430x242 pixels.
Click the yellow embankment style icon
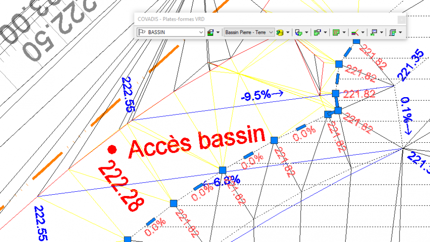click(x=280, y=32)
